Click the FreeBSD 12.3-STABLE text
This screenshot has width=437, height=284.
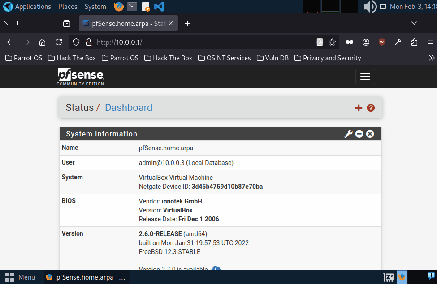169,252
